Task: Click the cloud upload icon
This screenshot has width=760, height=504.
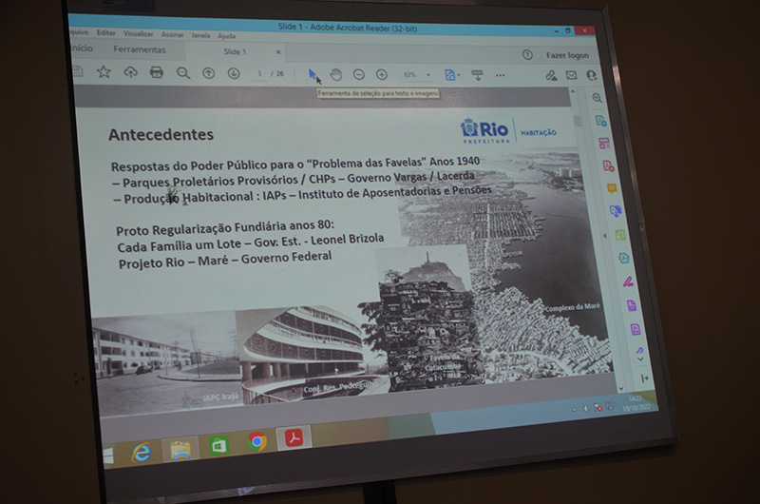Action: pos(130,72)
